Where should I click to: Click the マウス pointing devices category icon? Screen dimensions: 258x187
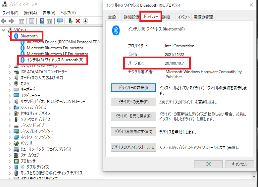click(16, 173)
